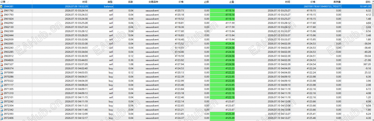This screenshot has width=374, height=121.
Task: Click the close time '2026.07.10 04:04:30' in row 2969374
Action: click(x=279, y=68)
